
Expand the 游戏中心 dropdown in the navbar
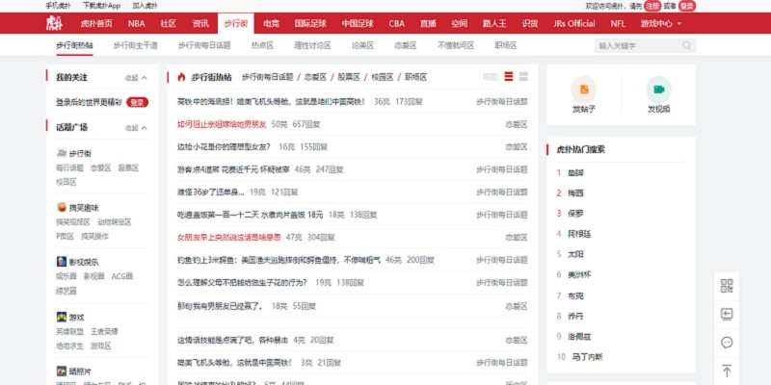[x=661, y=23]
